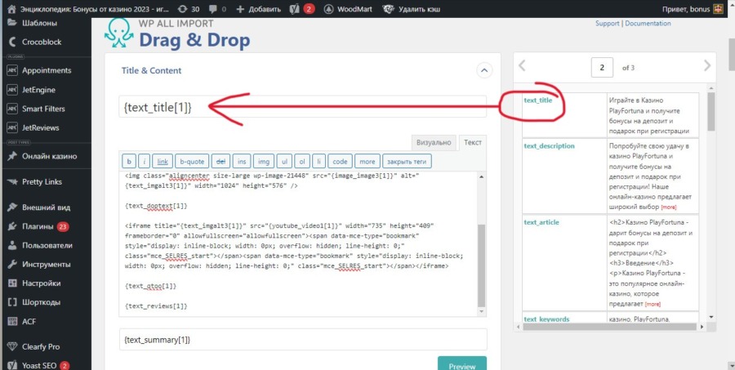Click the ins quicktag button
The image size is (735, 370).
242,162
